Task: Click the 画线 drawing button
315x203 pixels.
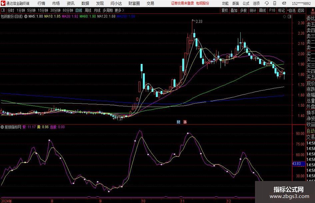Action: point(263,10)
